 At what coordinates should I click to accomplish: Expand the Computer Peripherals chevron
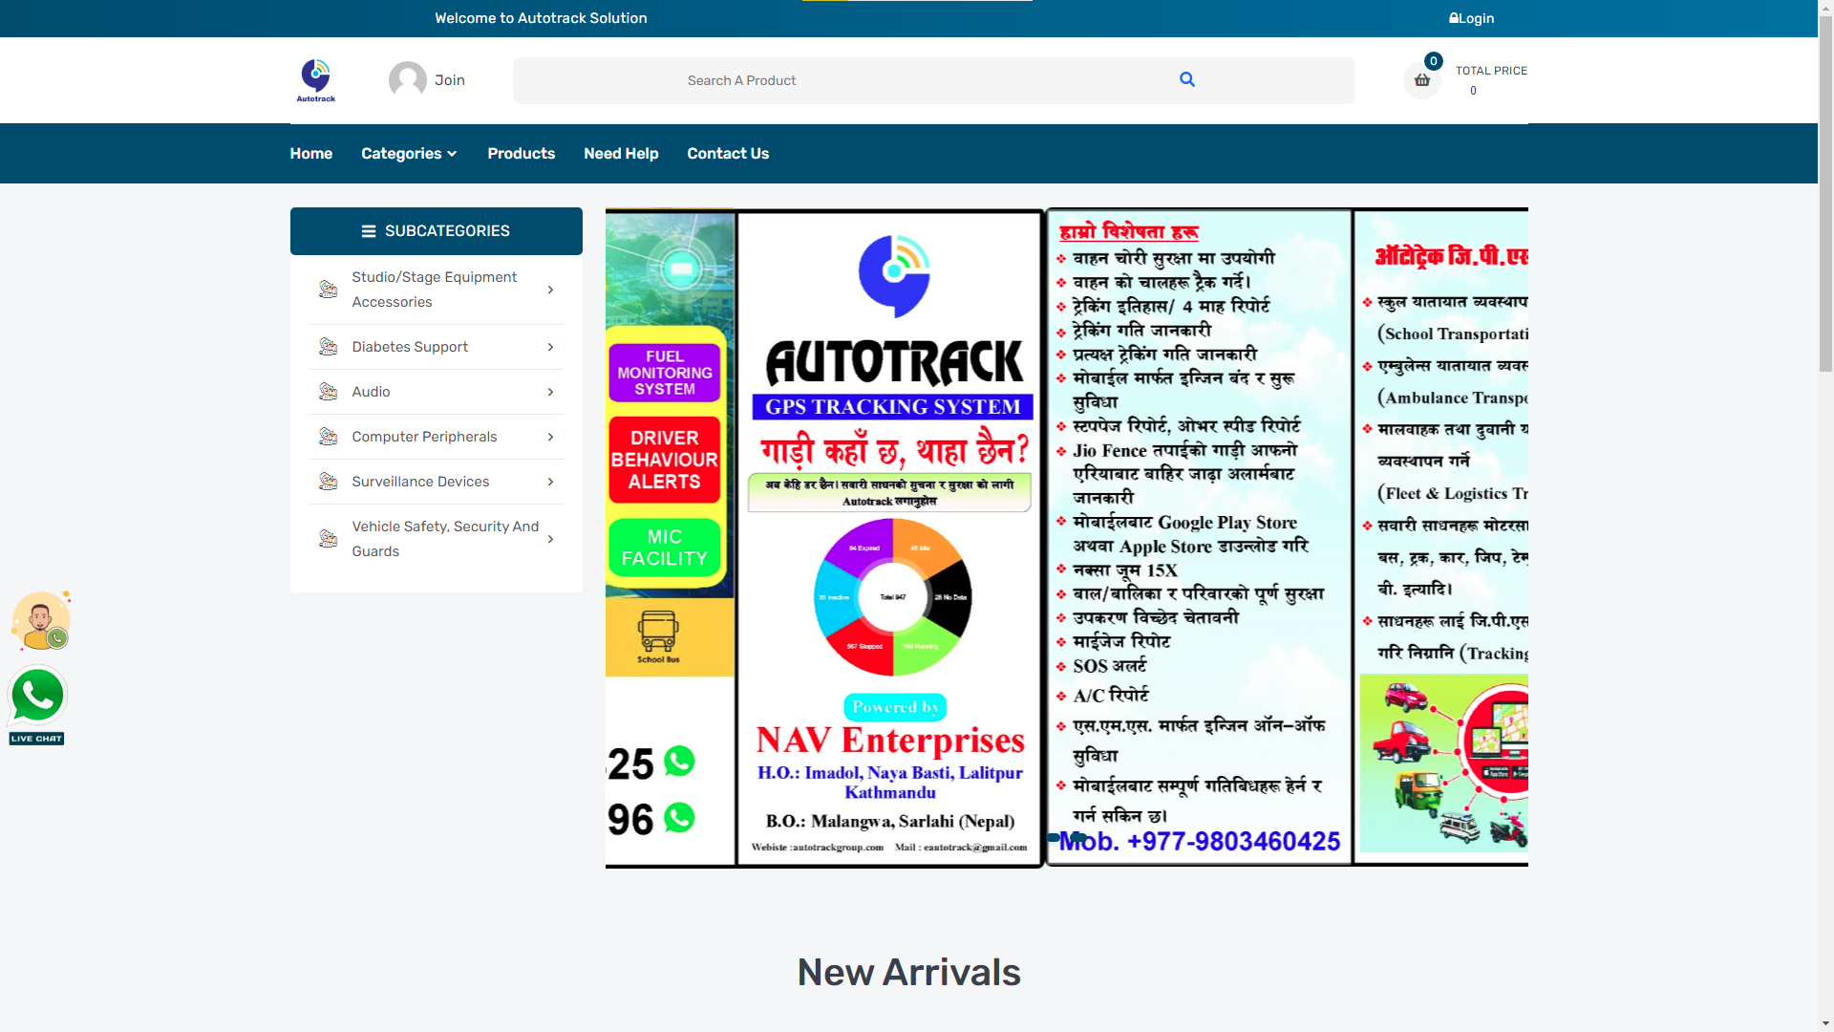(x=550, y=437)
